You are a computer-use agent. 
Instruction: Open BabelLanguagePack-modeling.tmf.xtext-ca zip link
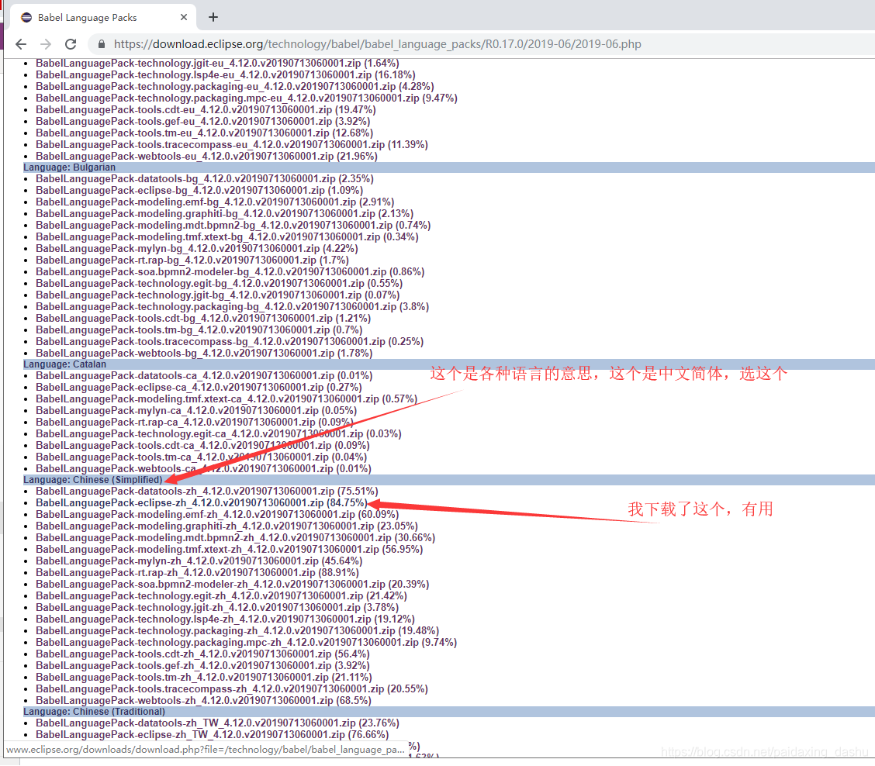(x=227, y=399)
